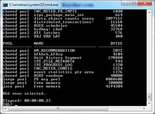This screenshot has width=155, height=114.
Task: Click the KTI latches entry
Action: click(47, 33)
